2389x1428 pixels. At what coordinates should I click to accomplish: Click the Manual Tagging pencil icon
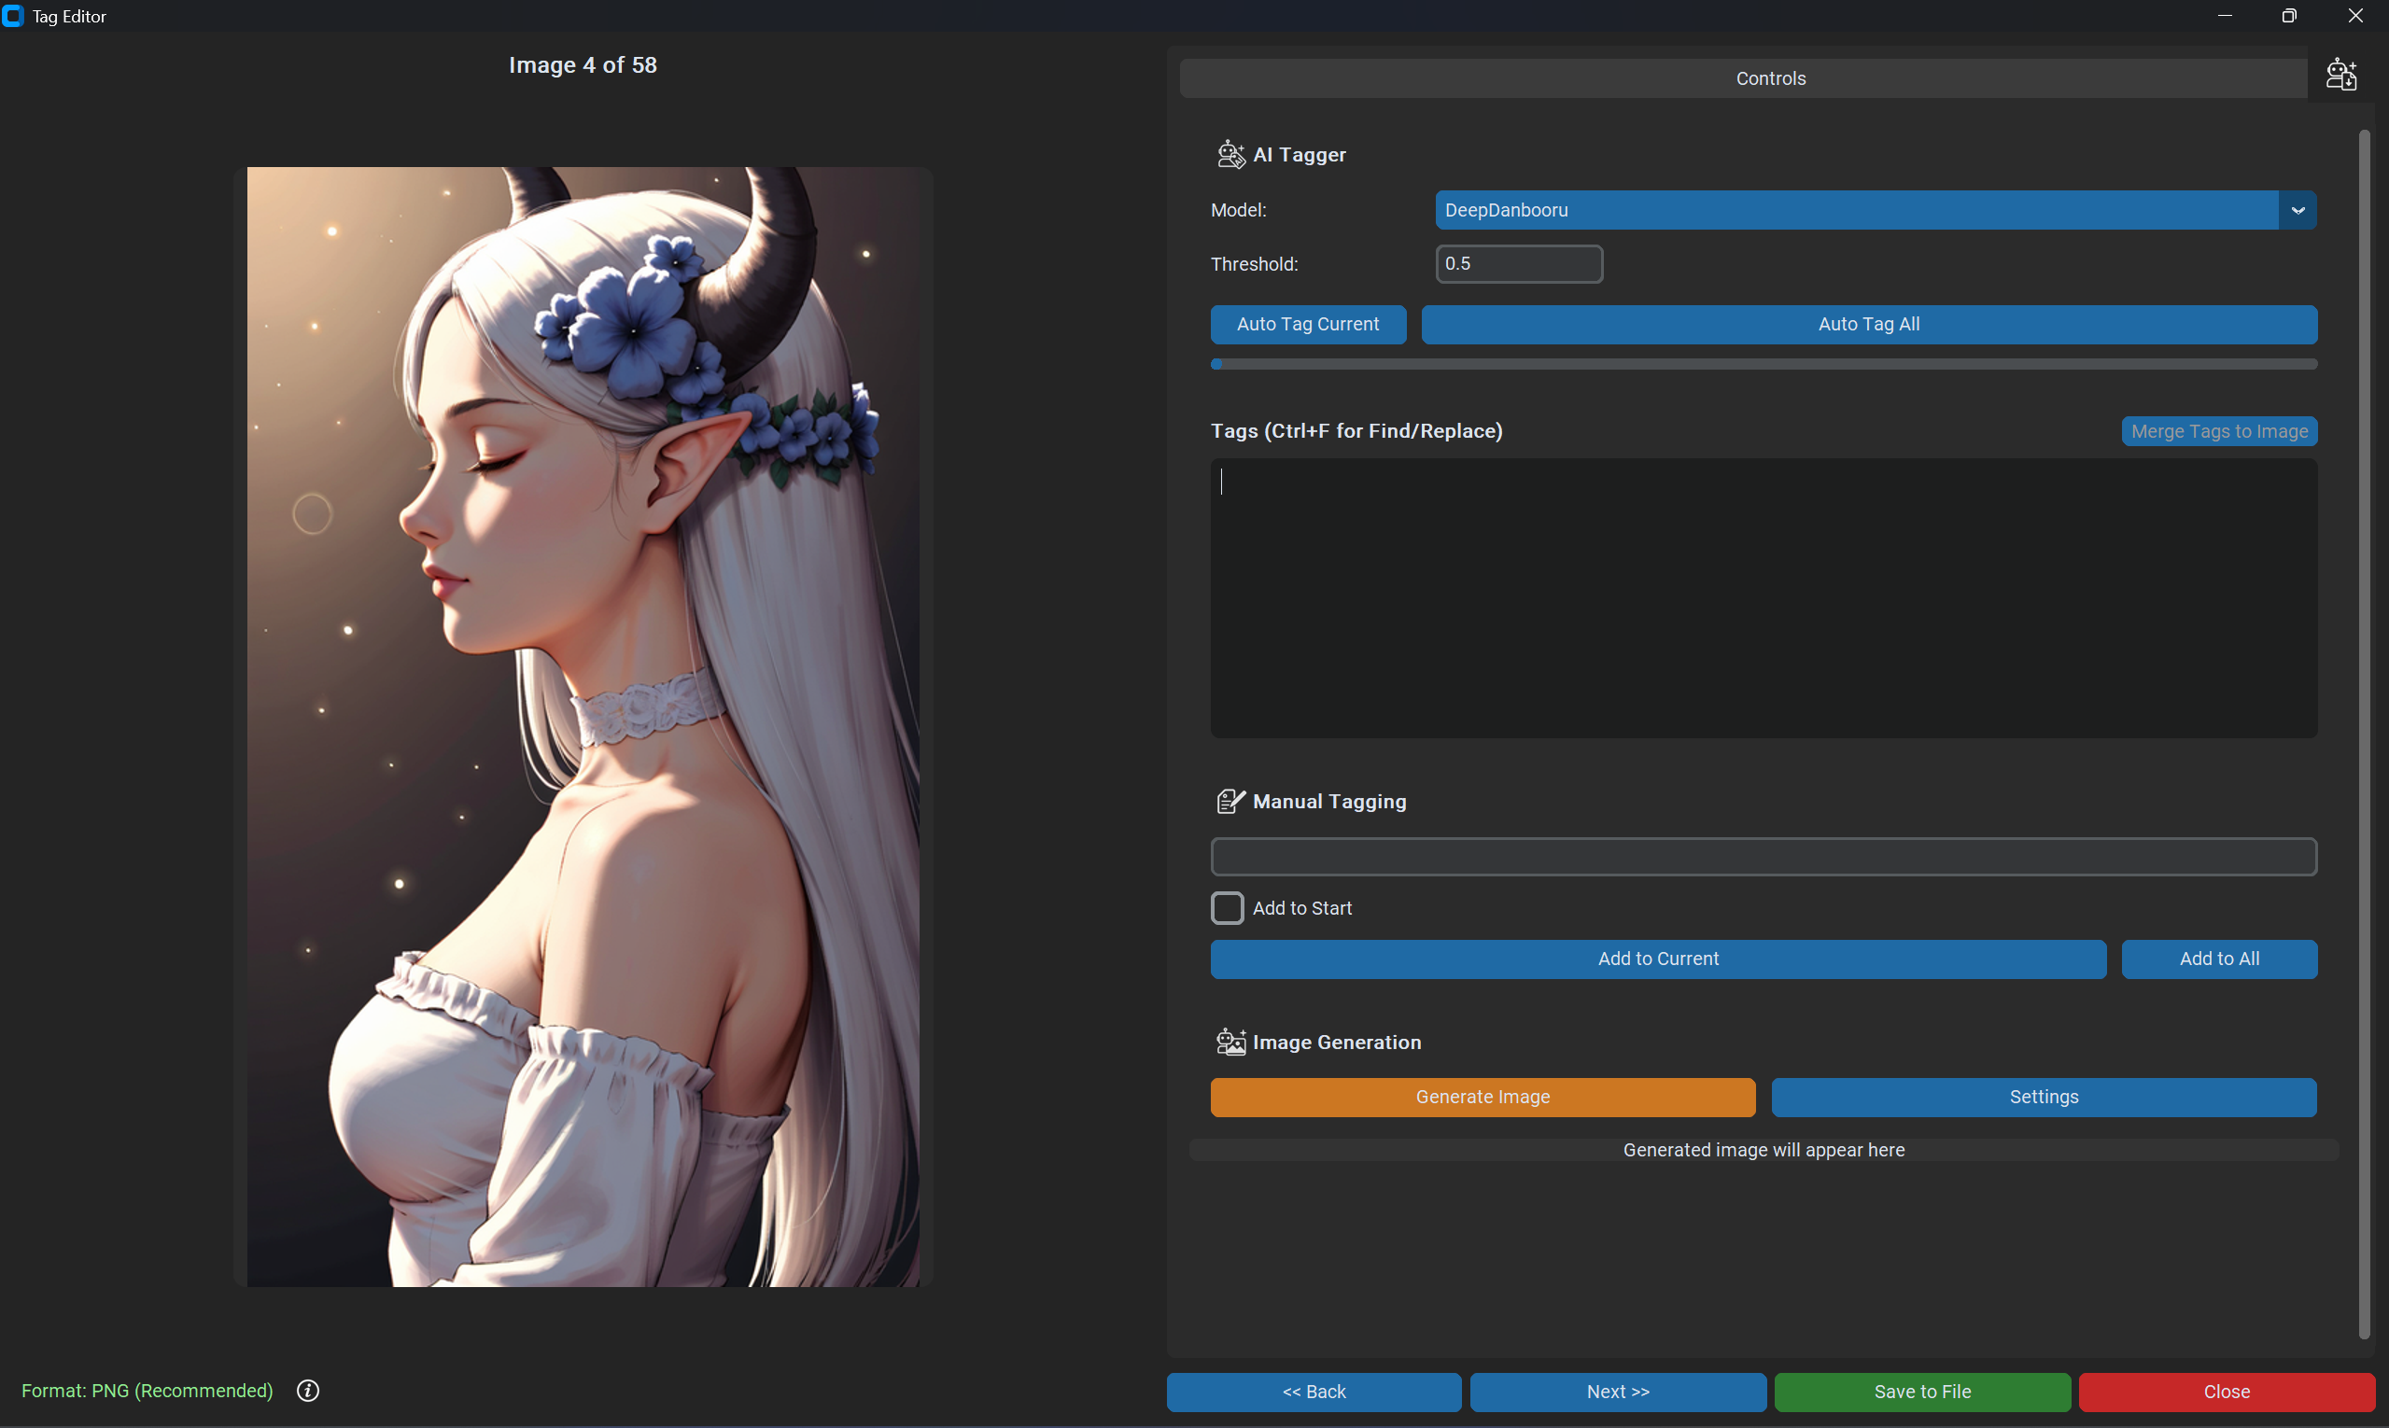1230,801
